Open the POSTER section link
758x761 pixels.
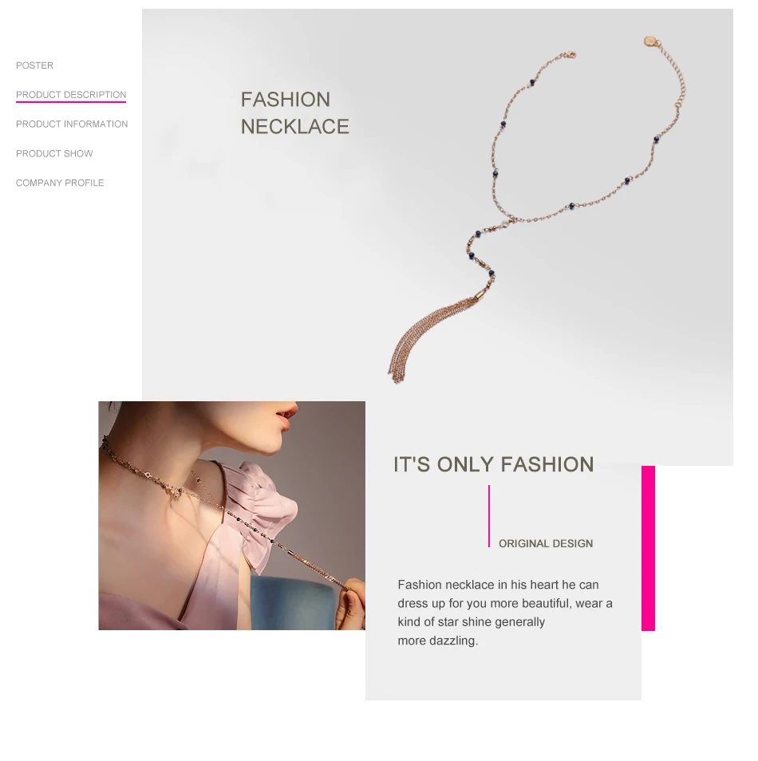pyautogui.click(x=34, y=65)
